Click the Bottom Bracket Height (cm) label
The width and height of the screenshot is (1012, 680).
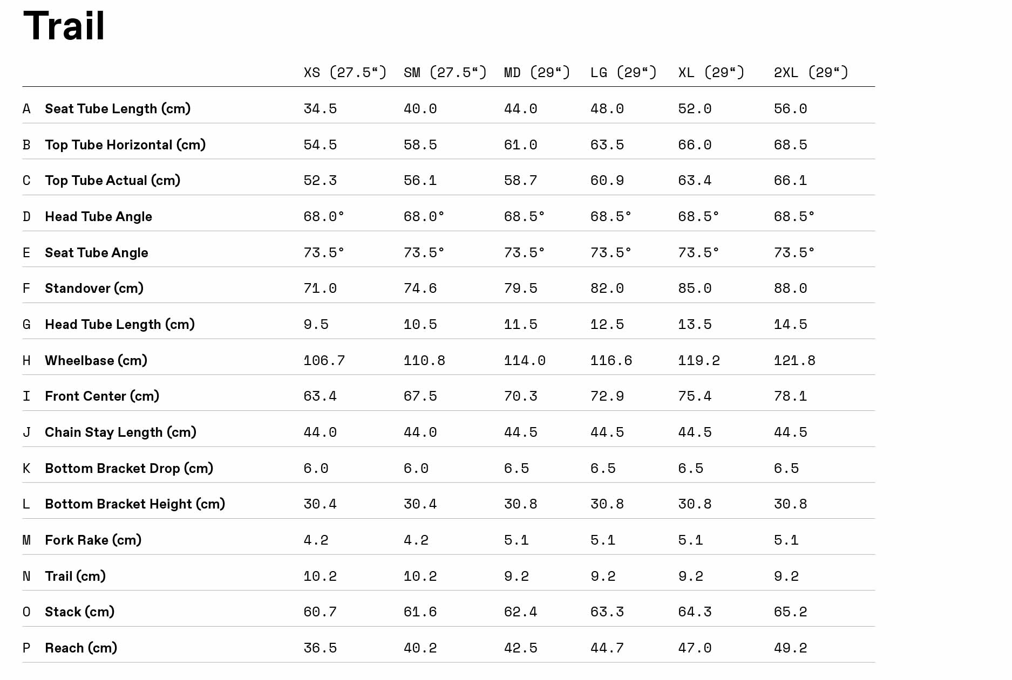[x=135, y=504]
